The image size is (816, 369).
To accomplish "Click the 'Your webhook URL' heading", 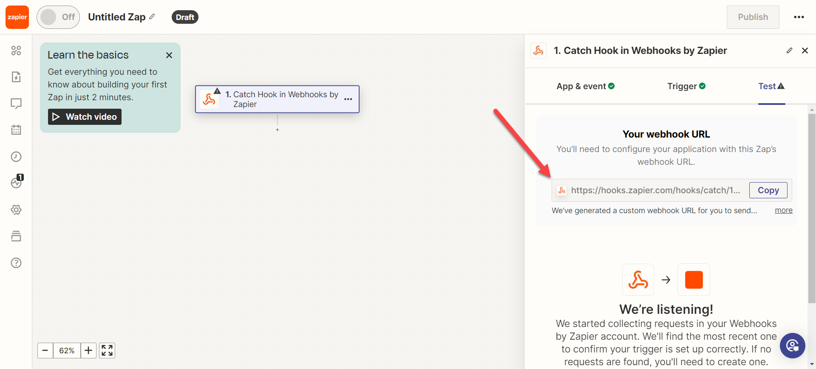I will click(666, 134).
